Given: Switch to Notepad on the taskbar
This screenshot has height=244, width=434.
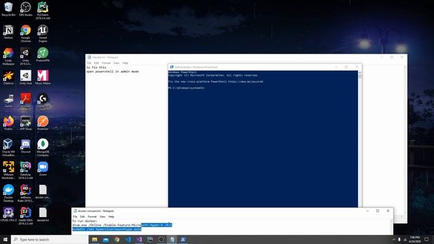Looking at the screenshot, I should 172,239.
